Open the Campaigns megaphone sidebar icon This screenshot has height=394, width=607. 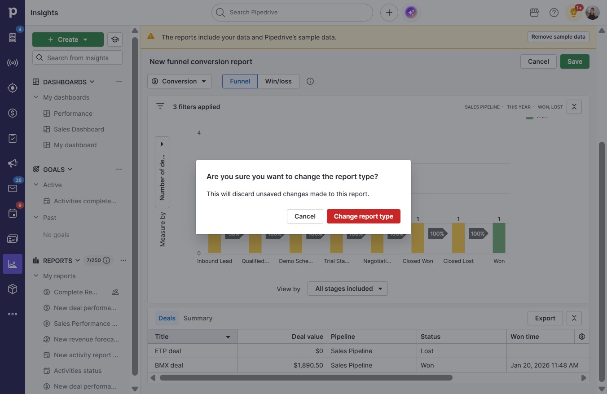(13, 163)
